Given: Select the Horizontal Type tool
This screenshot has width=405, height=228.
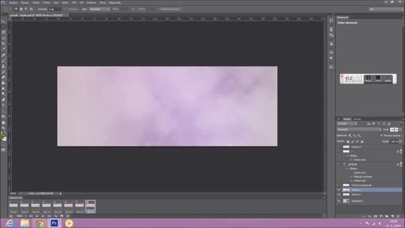Looking at the screenshot, I should (x=3, y=106).
